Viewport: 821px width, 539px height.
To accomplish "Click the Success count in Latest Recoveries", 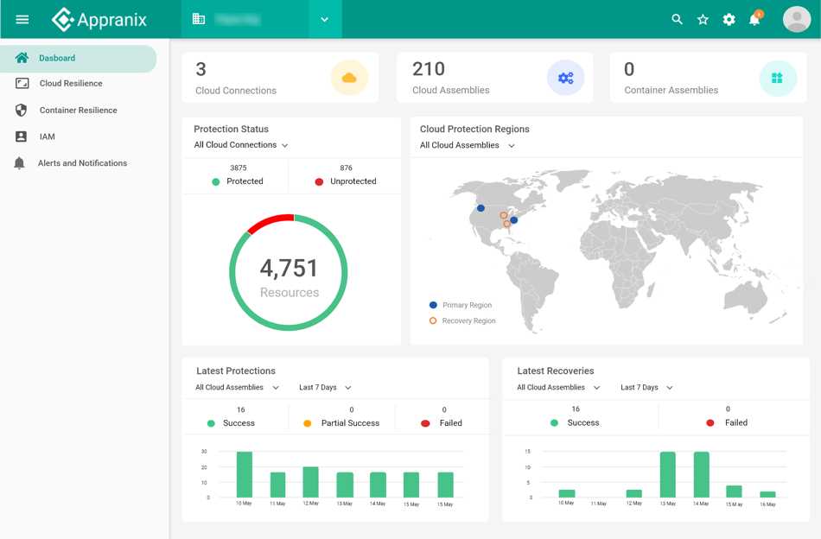I will (576, 415).
